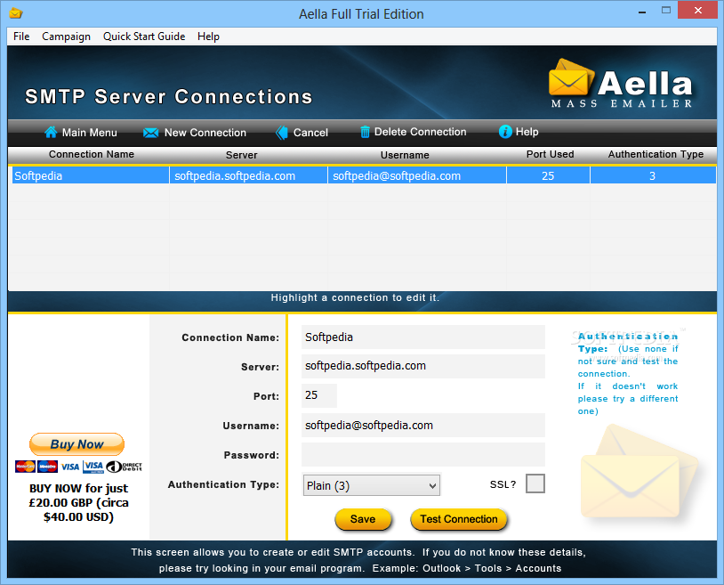Viewport: 724px width, 585px height.
Task: Open the Quick Start Guide menu
Action: click(x=144, y=37)
